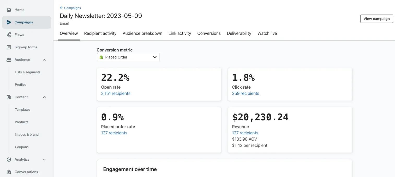Select the Audience people icon

pos(9,60)
